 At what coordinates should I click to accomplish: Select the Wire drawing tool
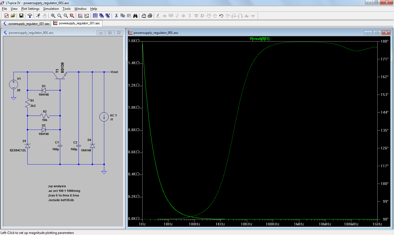tap(158, 16)
